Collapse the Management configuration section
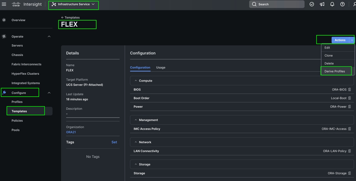The image size is (356, 181). (x=136, y=120)
